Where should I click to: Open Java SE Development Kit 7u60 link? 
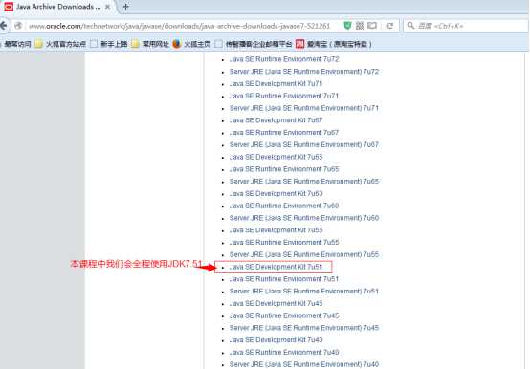tap(276, 193)
